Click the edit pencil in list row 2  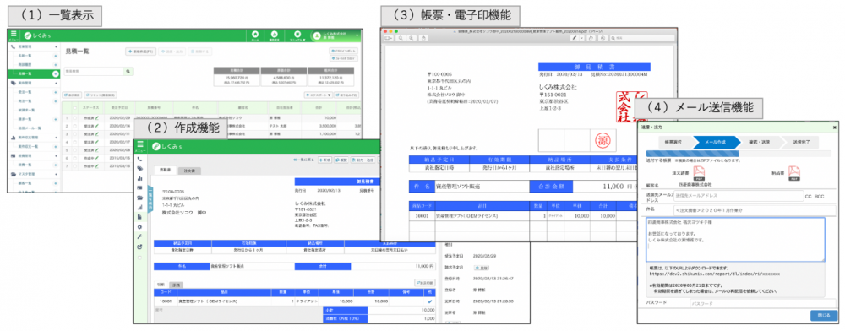coord(97,126)
